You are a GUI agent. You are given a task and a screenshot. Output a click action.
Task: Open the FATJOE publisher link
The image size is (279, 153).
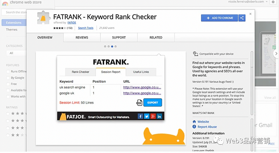(72, 23)
